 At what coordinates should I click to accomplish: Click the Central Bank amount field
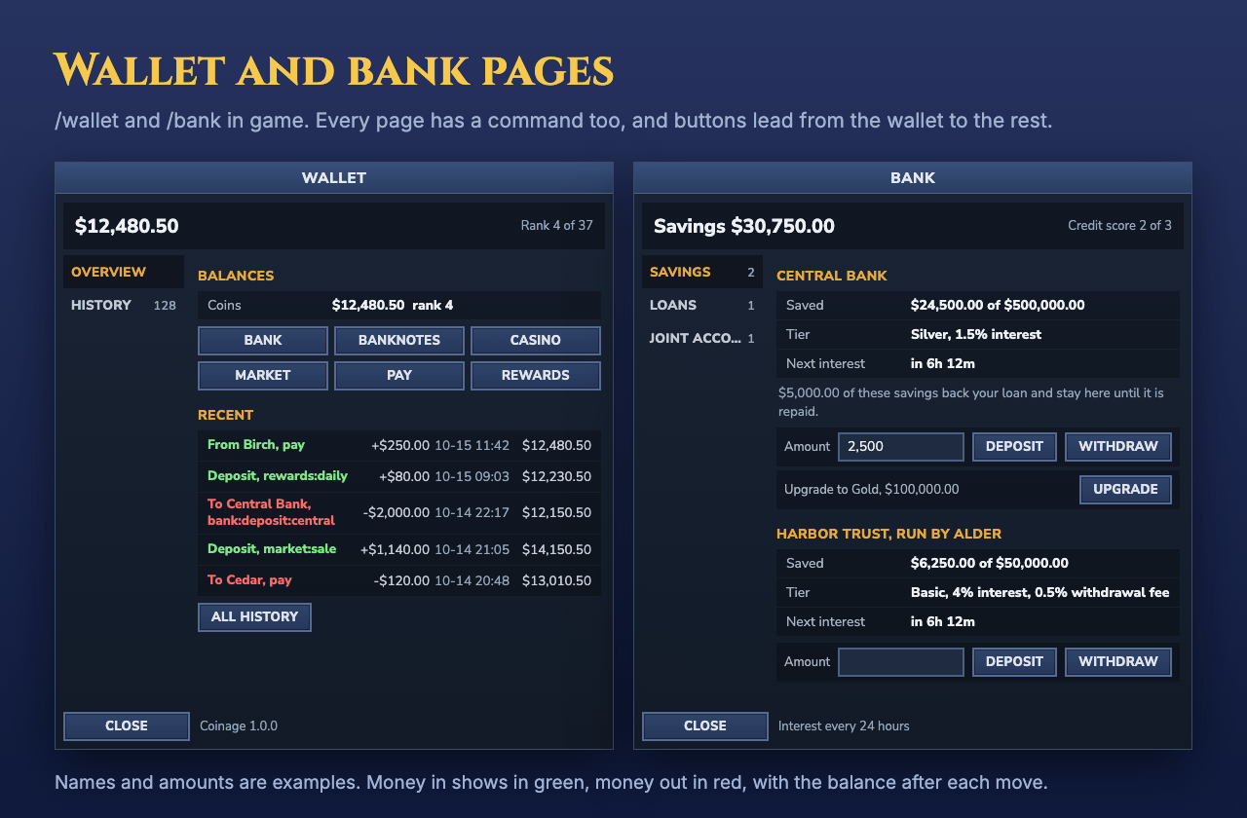pos(901,447)
